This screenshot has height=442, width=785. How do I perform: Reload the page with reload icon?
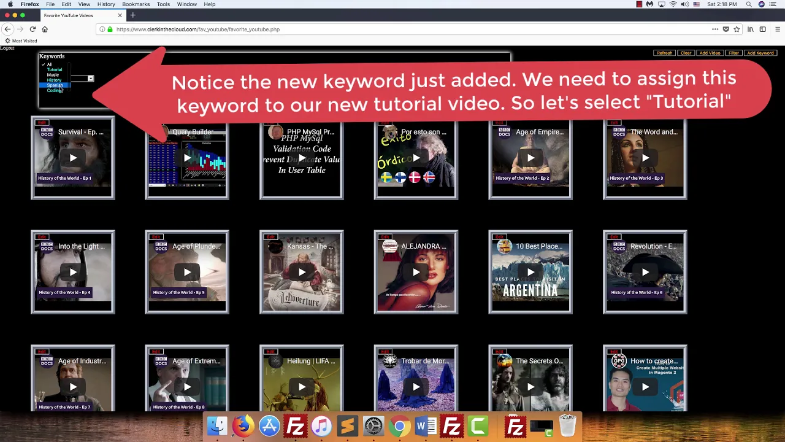pyautogui.click(x=33, y=29)
